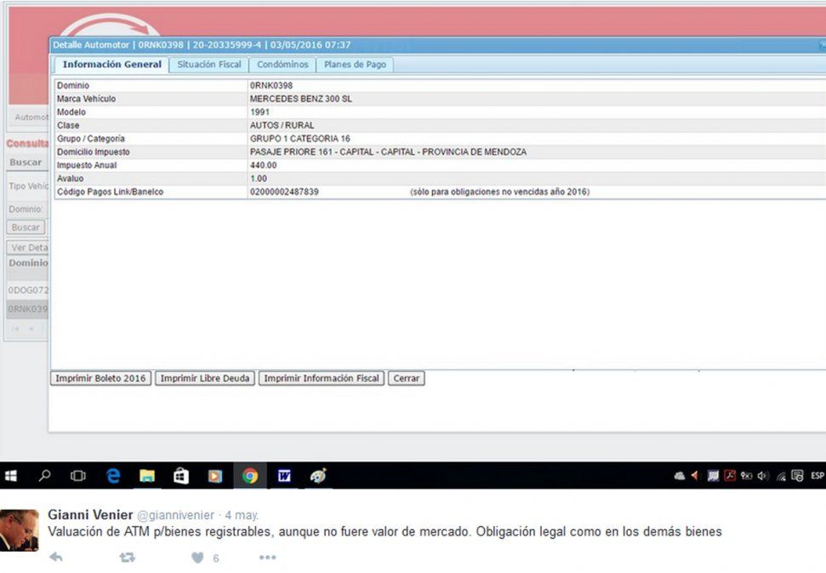Screen dimensions: 826x573
Task: Click the volume speaker tray icon
Action: coord(763,476)
